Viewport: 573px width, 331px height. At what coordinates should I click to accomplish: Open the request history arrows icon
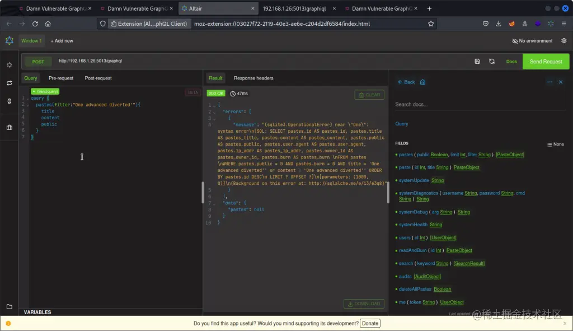click(10, 83)
